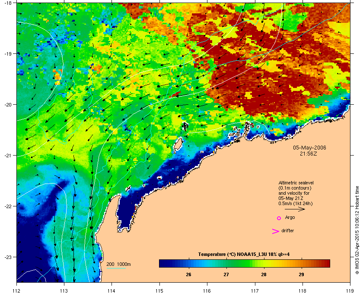Click the 0.5m/s velocity scale arrow
This screenshot has height=293, width=363.
point(295,209)
